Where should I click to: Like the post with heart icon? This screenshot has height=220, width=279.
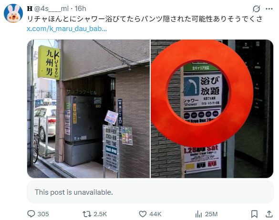coord(143,214)
